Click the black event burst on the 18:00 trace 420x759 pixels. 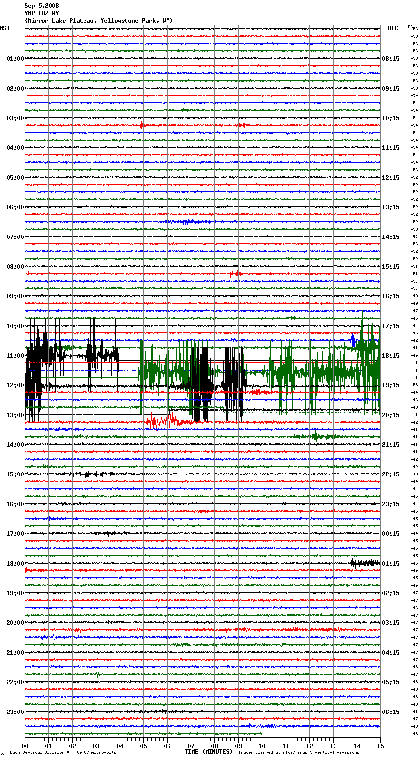366,563
